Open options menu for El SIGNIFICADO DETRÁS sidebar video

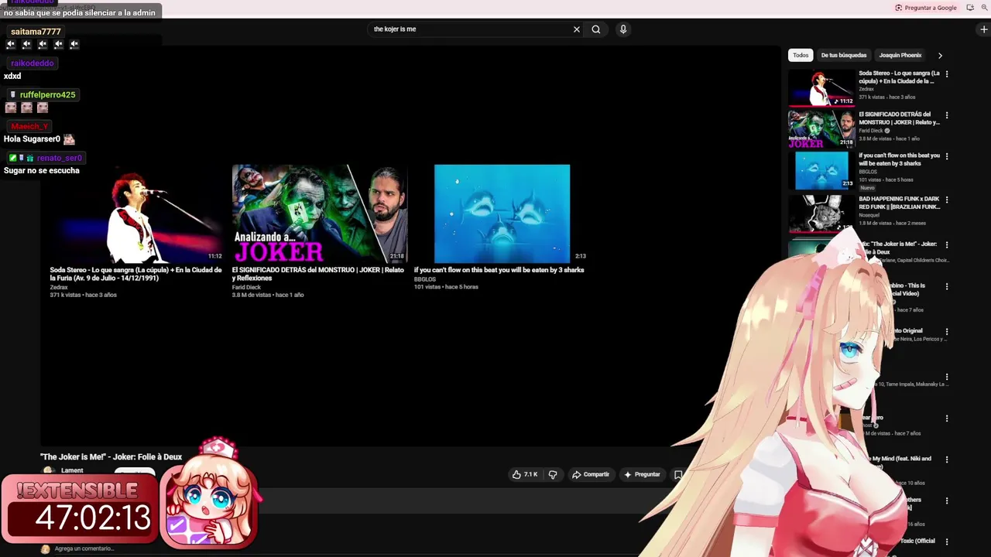(946, 115)
